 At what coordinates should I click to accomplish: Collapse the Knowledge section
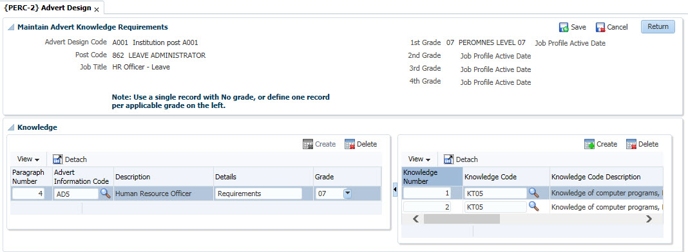click(x=11, y=128)
